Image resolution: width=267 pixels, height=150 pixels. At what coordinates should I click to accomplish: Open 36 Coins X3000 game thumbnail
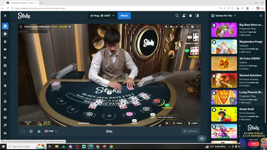coord(224,63)
